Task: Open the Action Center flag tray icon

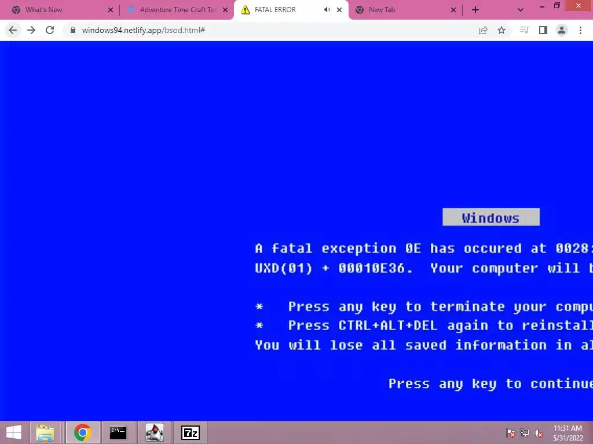Action: pyautogui.click(x=511, y=433)
